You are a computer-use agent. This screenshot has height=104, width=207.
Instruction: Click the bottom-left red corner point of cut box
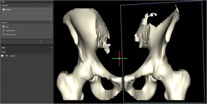123,103
